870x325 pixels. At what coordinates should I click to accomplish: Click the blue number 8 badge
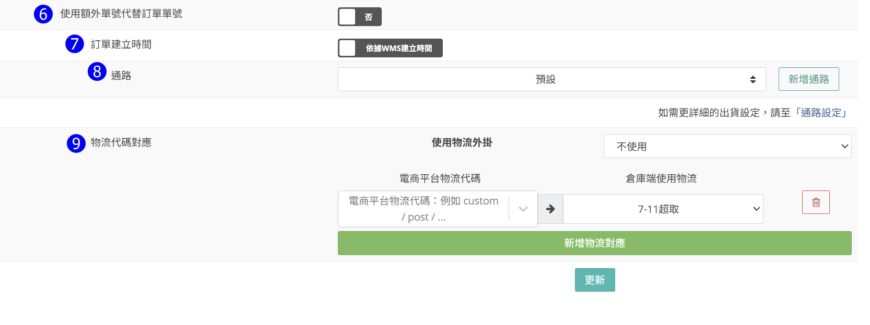97,71
